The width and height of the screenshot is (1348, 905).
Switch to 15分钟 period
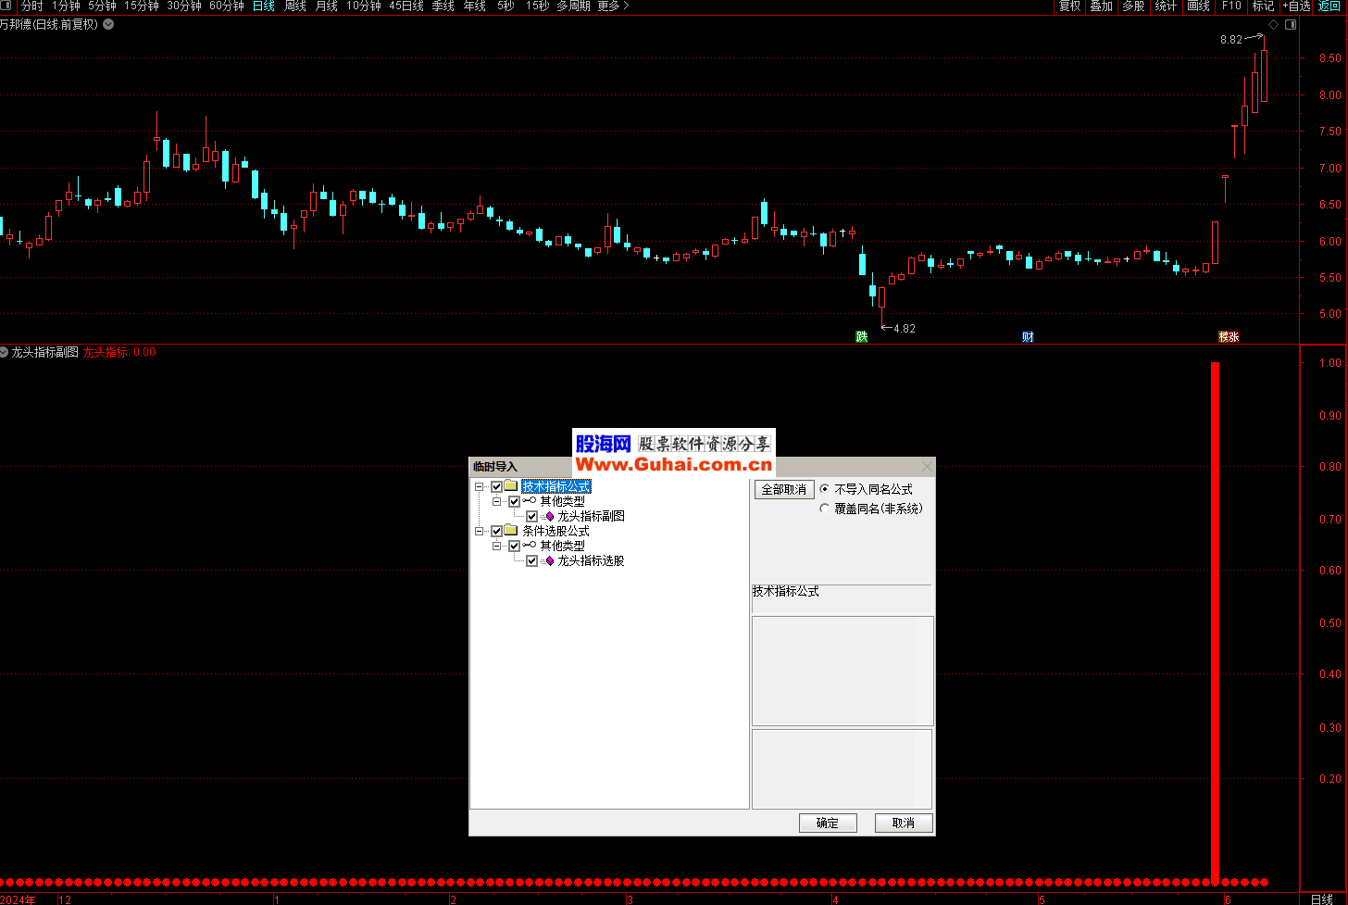[142, 6]
